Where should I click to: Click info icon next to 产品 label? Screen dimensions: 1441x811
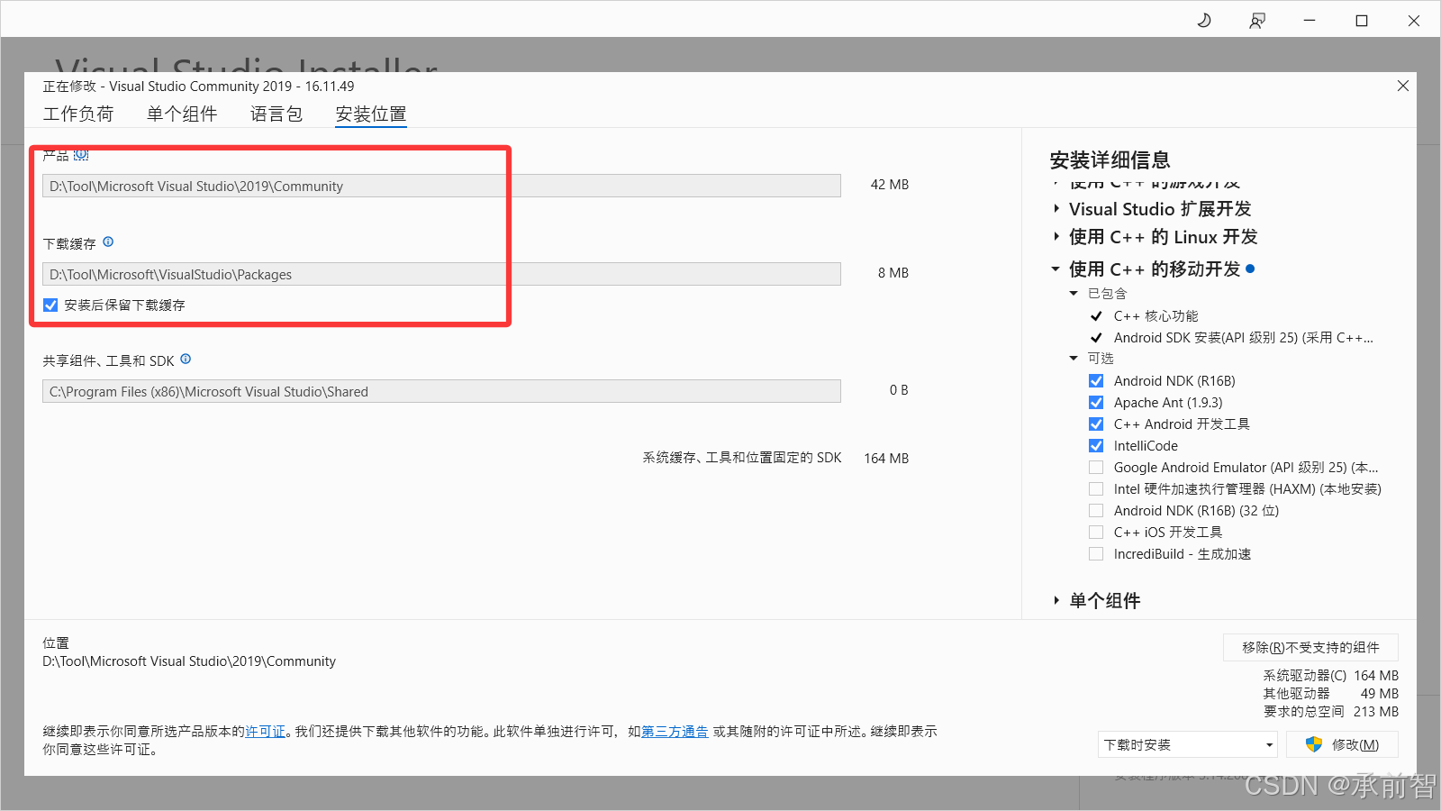coord(81,155)
